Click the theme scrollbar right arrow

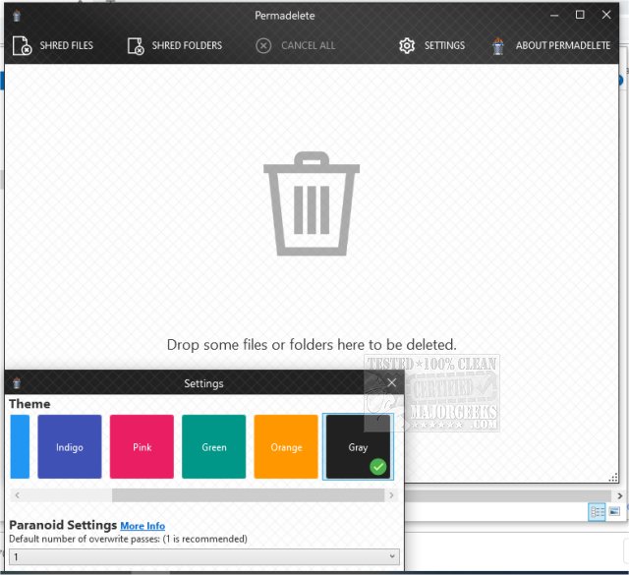[391, 495]
